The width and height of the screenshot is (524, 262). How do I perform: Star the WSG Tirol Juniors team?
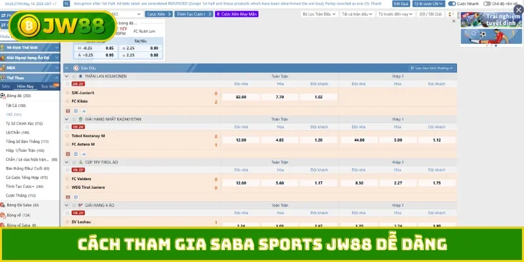pos(67,187)
